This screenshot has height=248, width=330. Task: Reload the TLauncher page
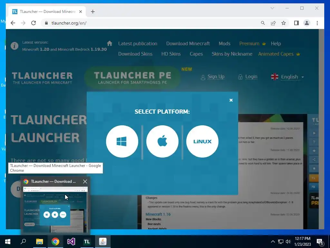pos(34,23)
